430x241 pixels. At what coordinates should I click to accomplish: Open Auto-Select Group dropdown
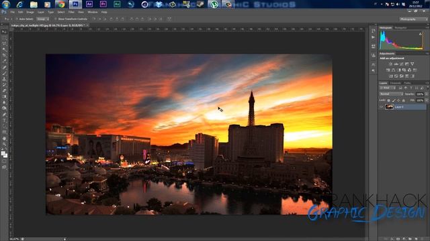pyautogui.click(x=43, y=19)
